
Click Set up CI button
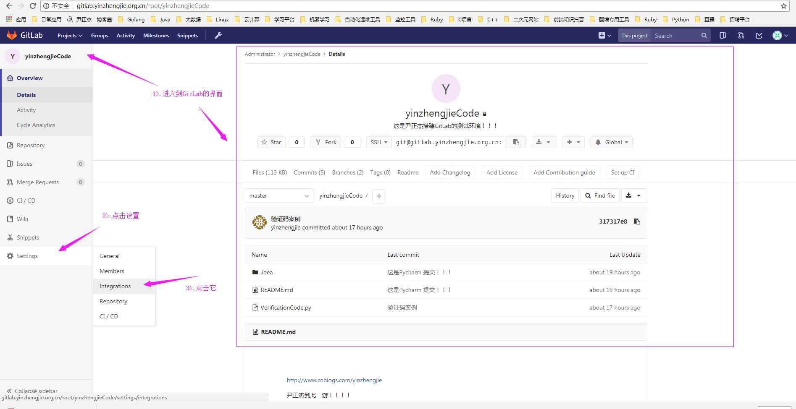coord(623,172)
